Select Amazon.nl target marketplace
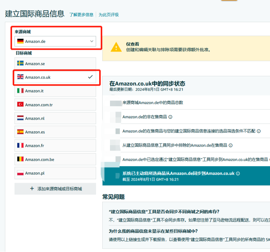 click(x=55, y=118)
